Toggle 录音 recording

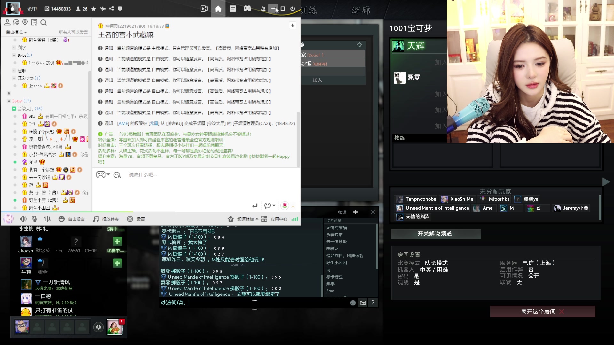pyautogui.click(x=136, y=219)
